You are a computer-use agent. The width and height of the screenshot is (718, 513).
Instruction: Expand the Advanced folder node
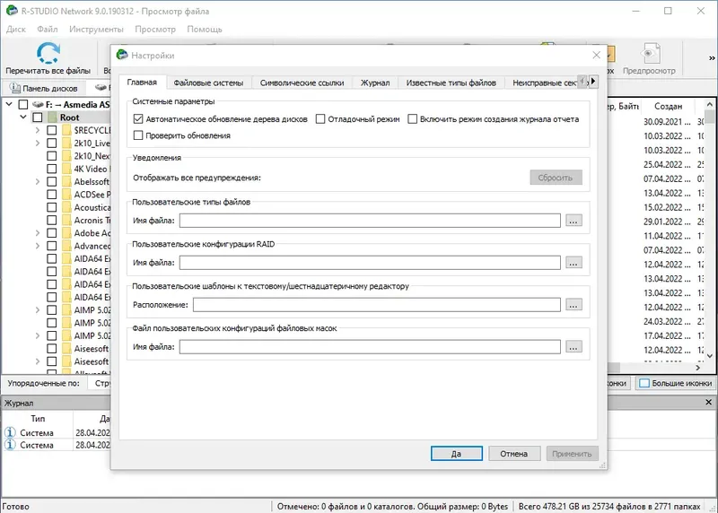click(x=38, y=246)
